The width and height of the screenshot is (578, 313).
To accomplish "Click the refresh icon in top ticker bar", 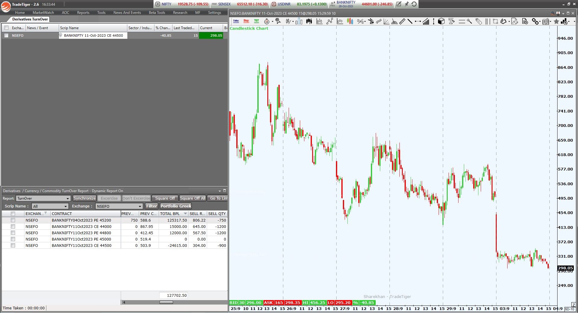I will click(x=414, y=4).
